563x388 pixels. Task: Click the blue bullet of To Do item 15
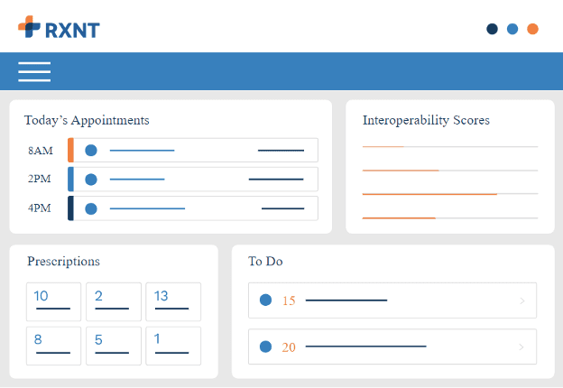tap(265, 300)
